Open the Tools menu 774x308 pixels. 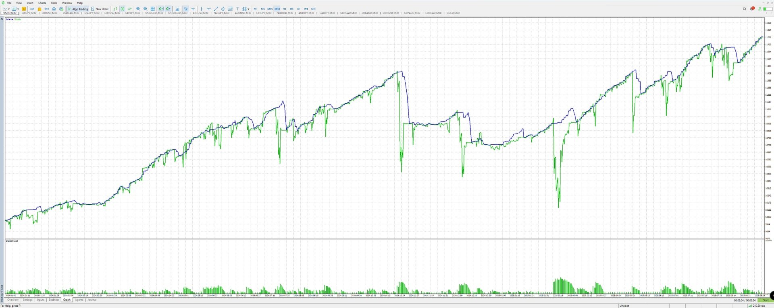click(x=54, y=3)
